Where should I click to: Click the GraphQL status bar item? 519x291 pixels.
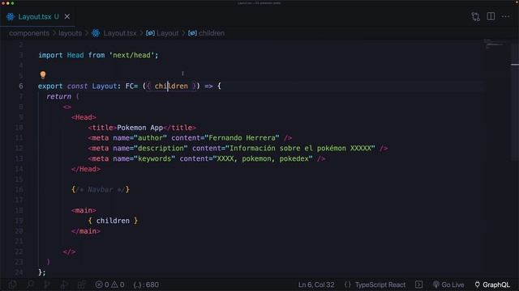[492, 285]
